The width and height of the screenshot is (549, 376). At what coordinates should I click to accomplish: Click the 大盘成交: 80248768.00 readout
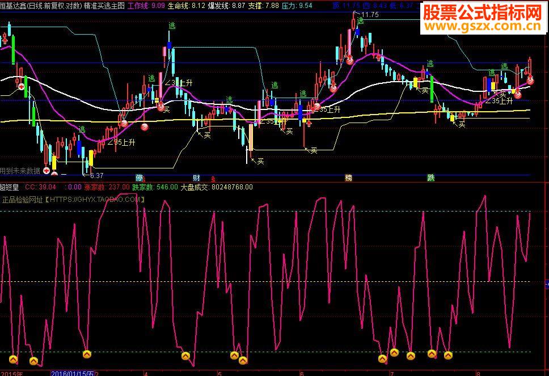point(217,187)
